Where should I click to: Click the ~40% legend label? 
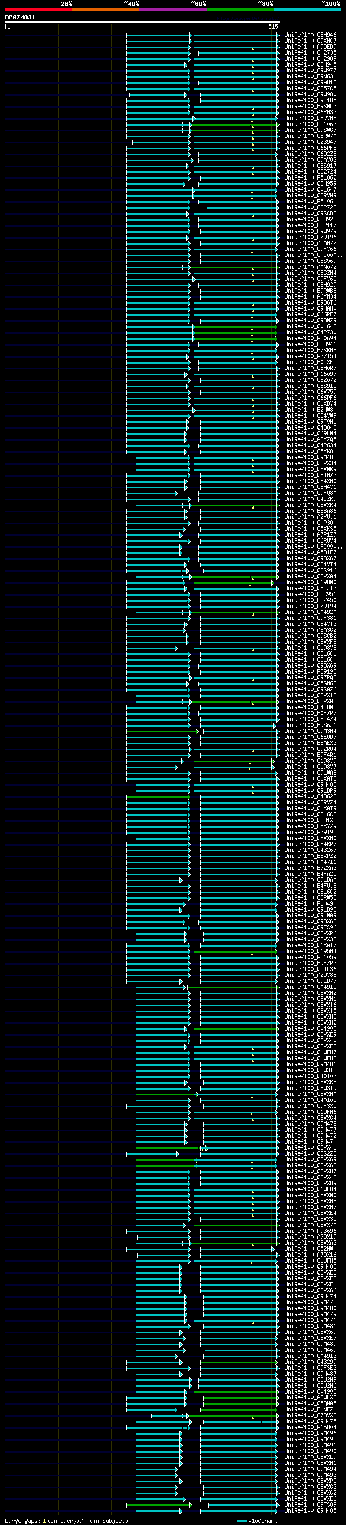[131, 4]
